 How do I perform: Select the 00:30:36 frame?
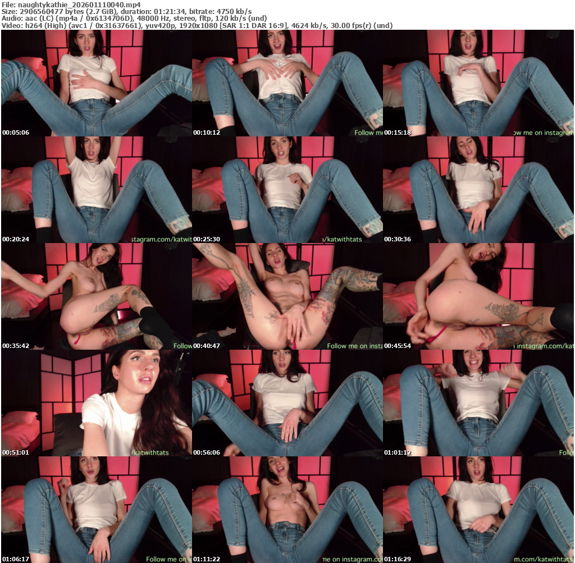click(478, 190)
